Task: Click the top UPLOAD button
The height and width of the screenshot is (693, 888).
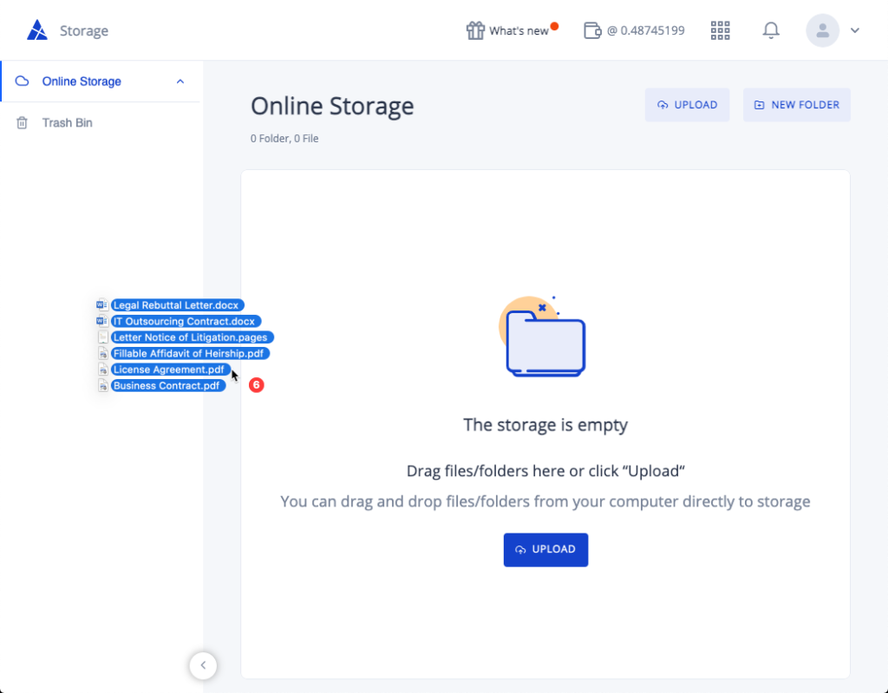Action: (687, 105)
